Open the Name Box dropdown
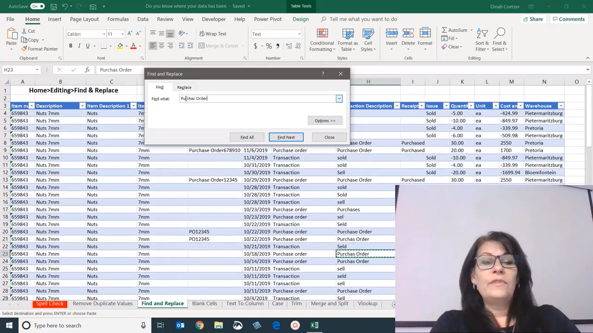Viewport: 593px width, 333px height. pyautogui.click(x=37, y=70)
